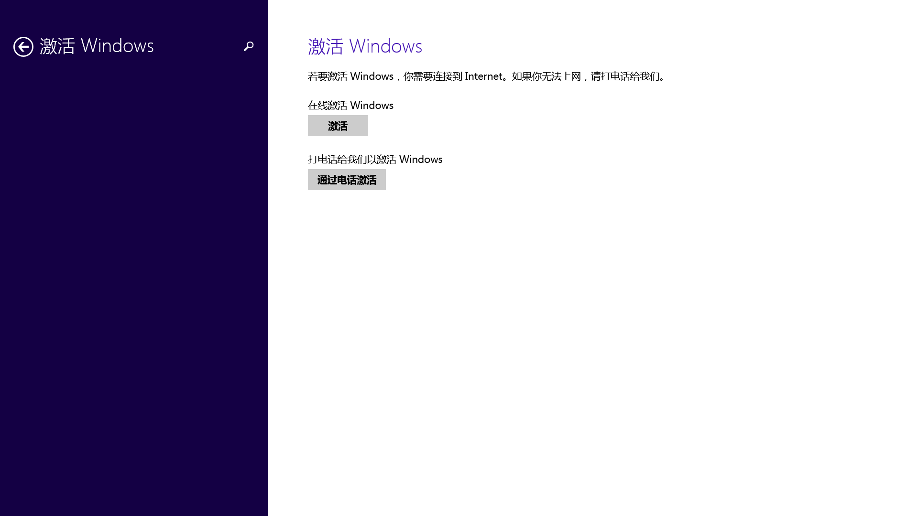Open search with the magnifier icon
The height and width of the screenshot is (516, 918).
click(x=249, y=46)
